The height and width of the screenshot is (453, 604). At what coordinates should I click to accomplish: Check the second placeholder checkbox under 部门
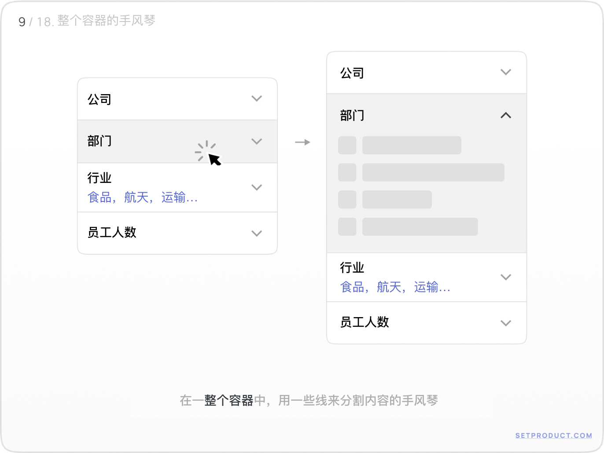(347, 172)
